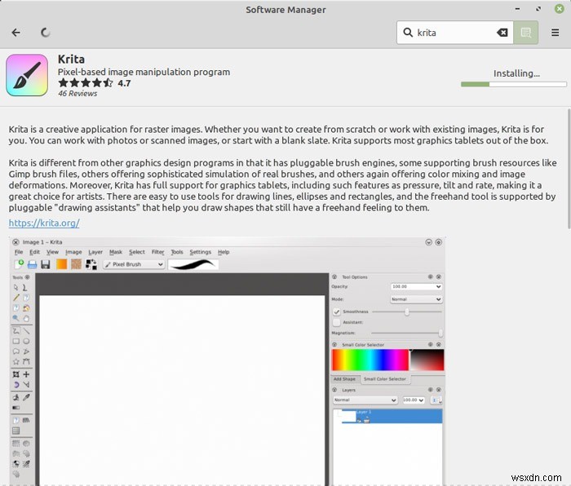Open the Mask menu in Krita screenshot
571x486 pixels.
point(116,252)
